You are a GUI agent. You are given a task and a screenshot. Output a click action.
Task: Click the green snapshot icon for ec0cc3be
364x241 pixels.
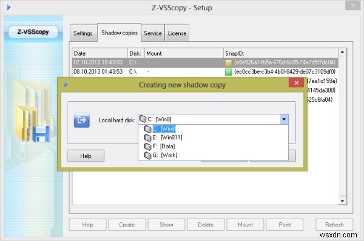point(229,72)
